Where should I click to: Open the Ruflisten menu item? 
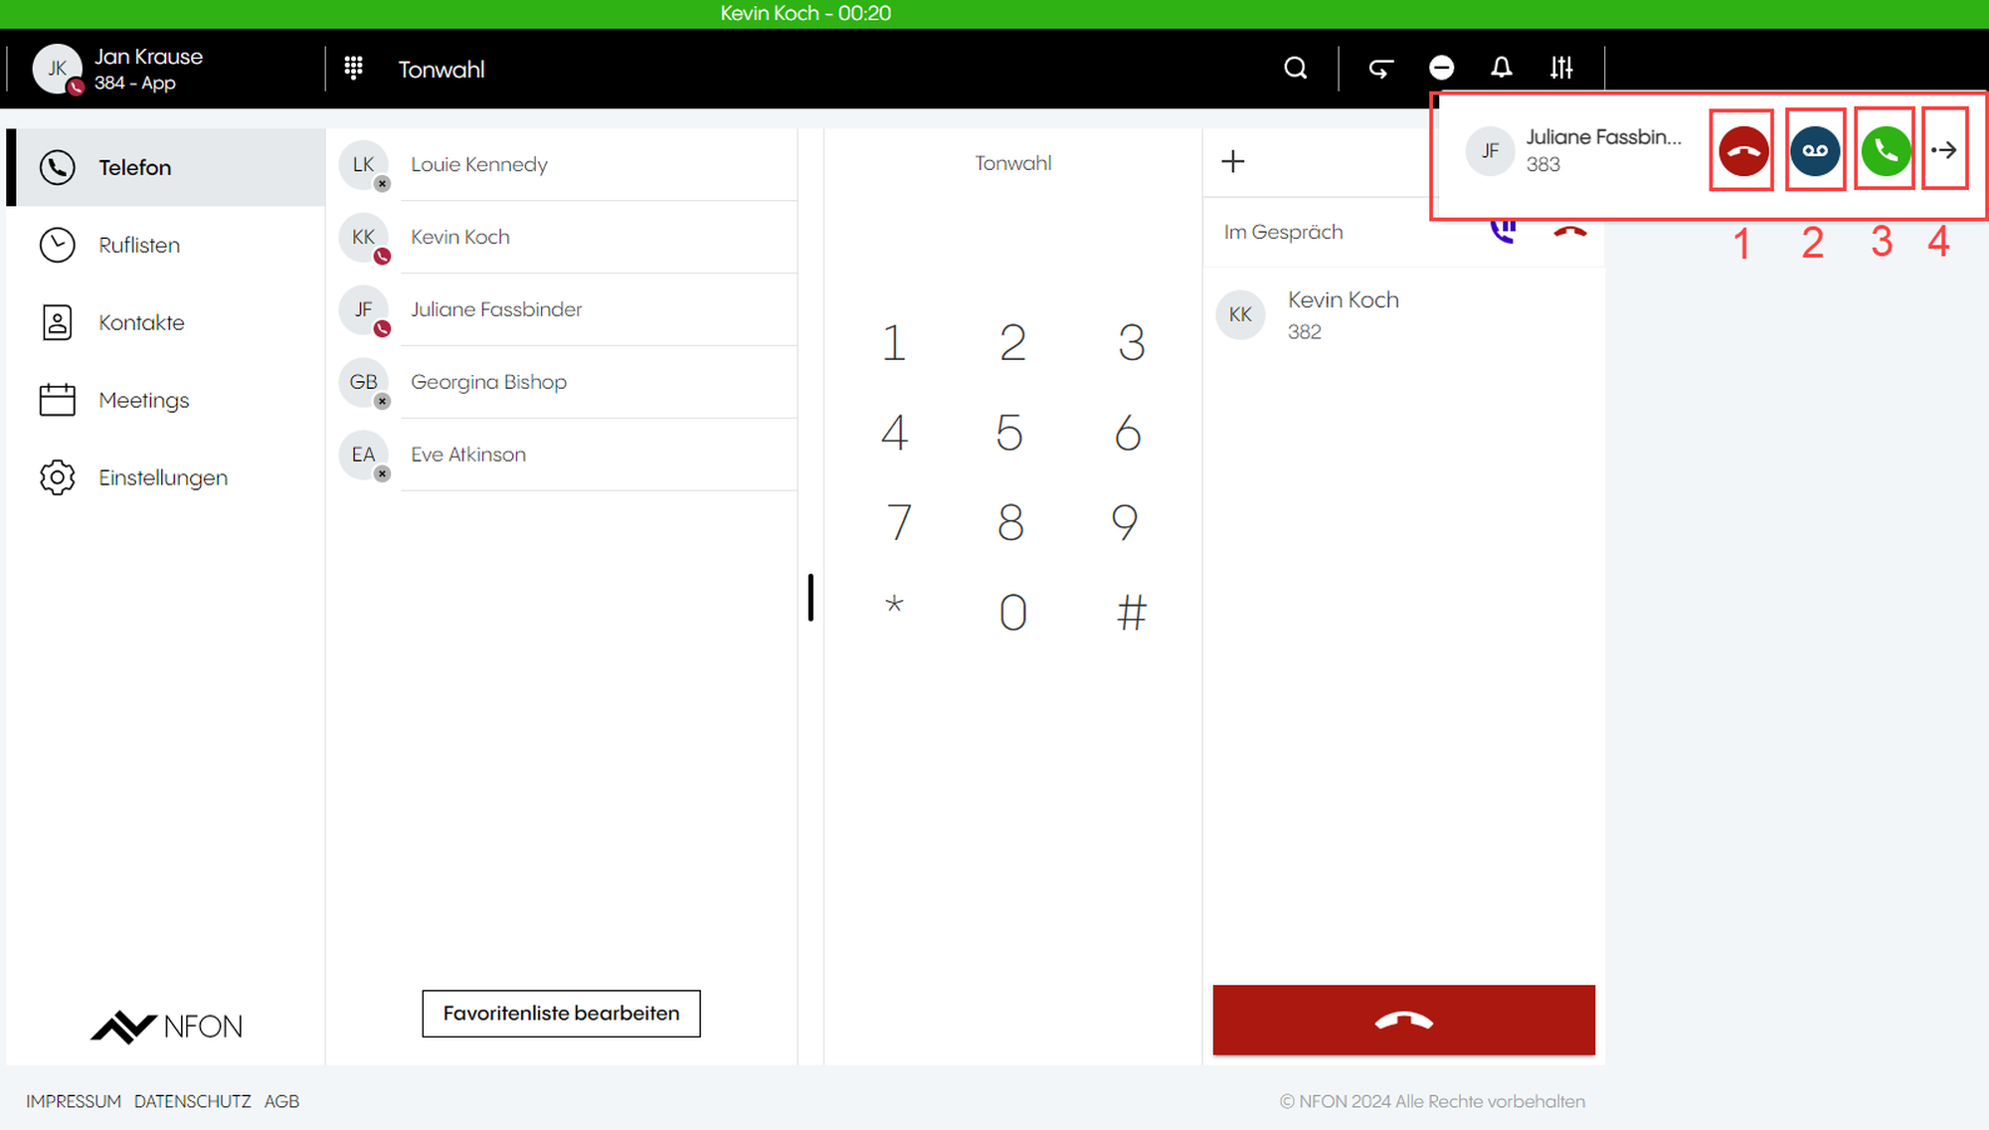(x=139, y=246)
